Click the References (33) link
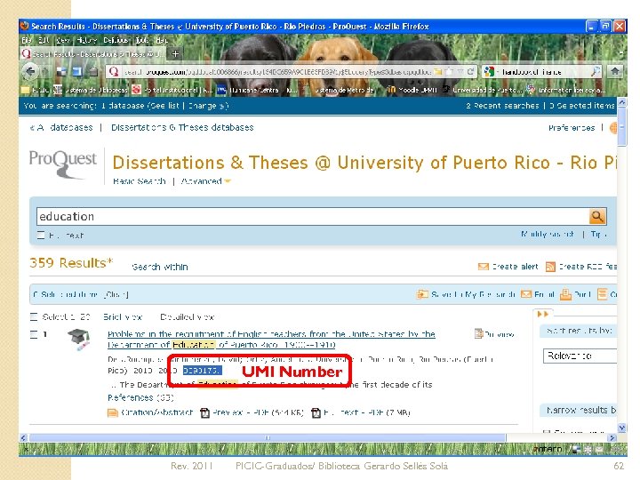This screenshot has width=640, height=480. [140, 397]
